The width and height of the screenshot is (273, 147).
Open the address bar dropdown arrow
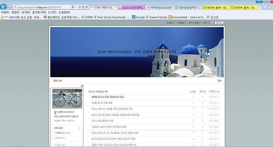(x=76, y=7)
